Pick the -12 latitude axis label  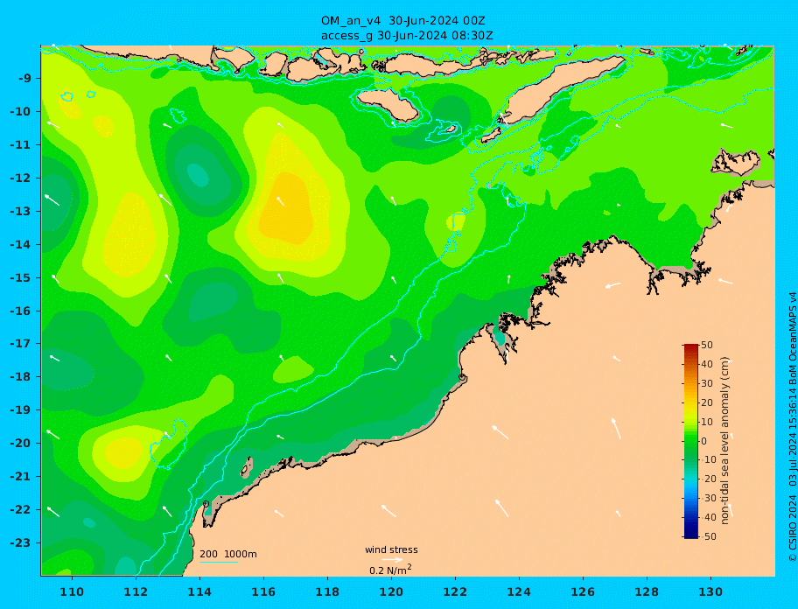click(21, 178)
